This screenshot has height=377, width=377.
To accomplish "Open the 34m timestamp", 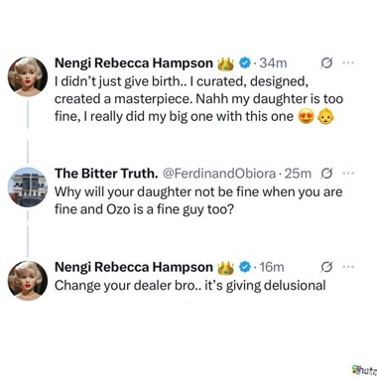I will (273, 63).
